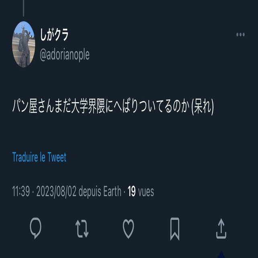Open the profile picture of しがクラ
Screen dimensions: 258x258
tap(24, 44)
